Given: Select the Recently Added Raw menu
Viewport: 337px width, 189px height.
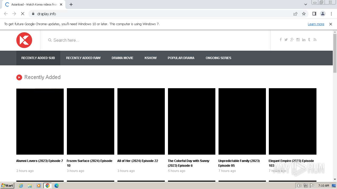Looking at the screenshot, I should coord(83,58).
